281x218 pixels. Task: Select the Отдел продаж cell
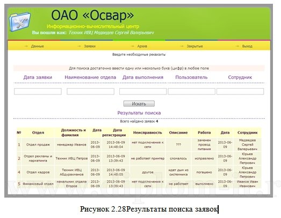click(x=38, y=144)
